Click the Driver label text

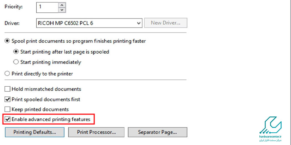[12, 23]
